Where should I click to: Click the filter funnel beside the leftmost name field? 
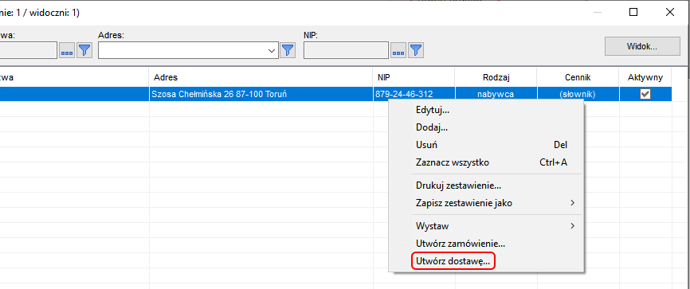[84, 50]
